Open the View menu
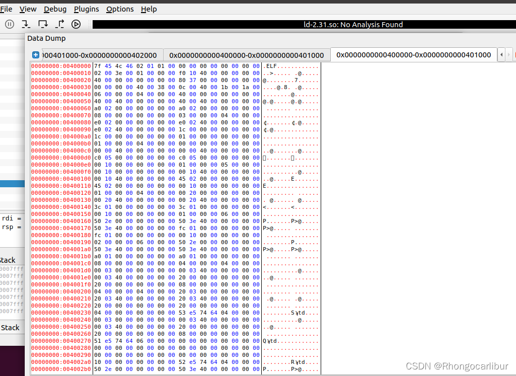The width and height of the screenshot is (516, 376). pyautogui.click(x=28, y=9)
